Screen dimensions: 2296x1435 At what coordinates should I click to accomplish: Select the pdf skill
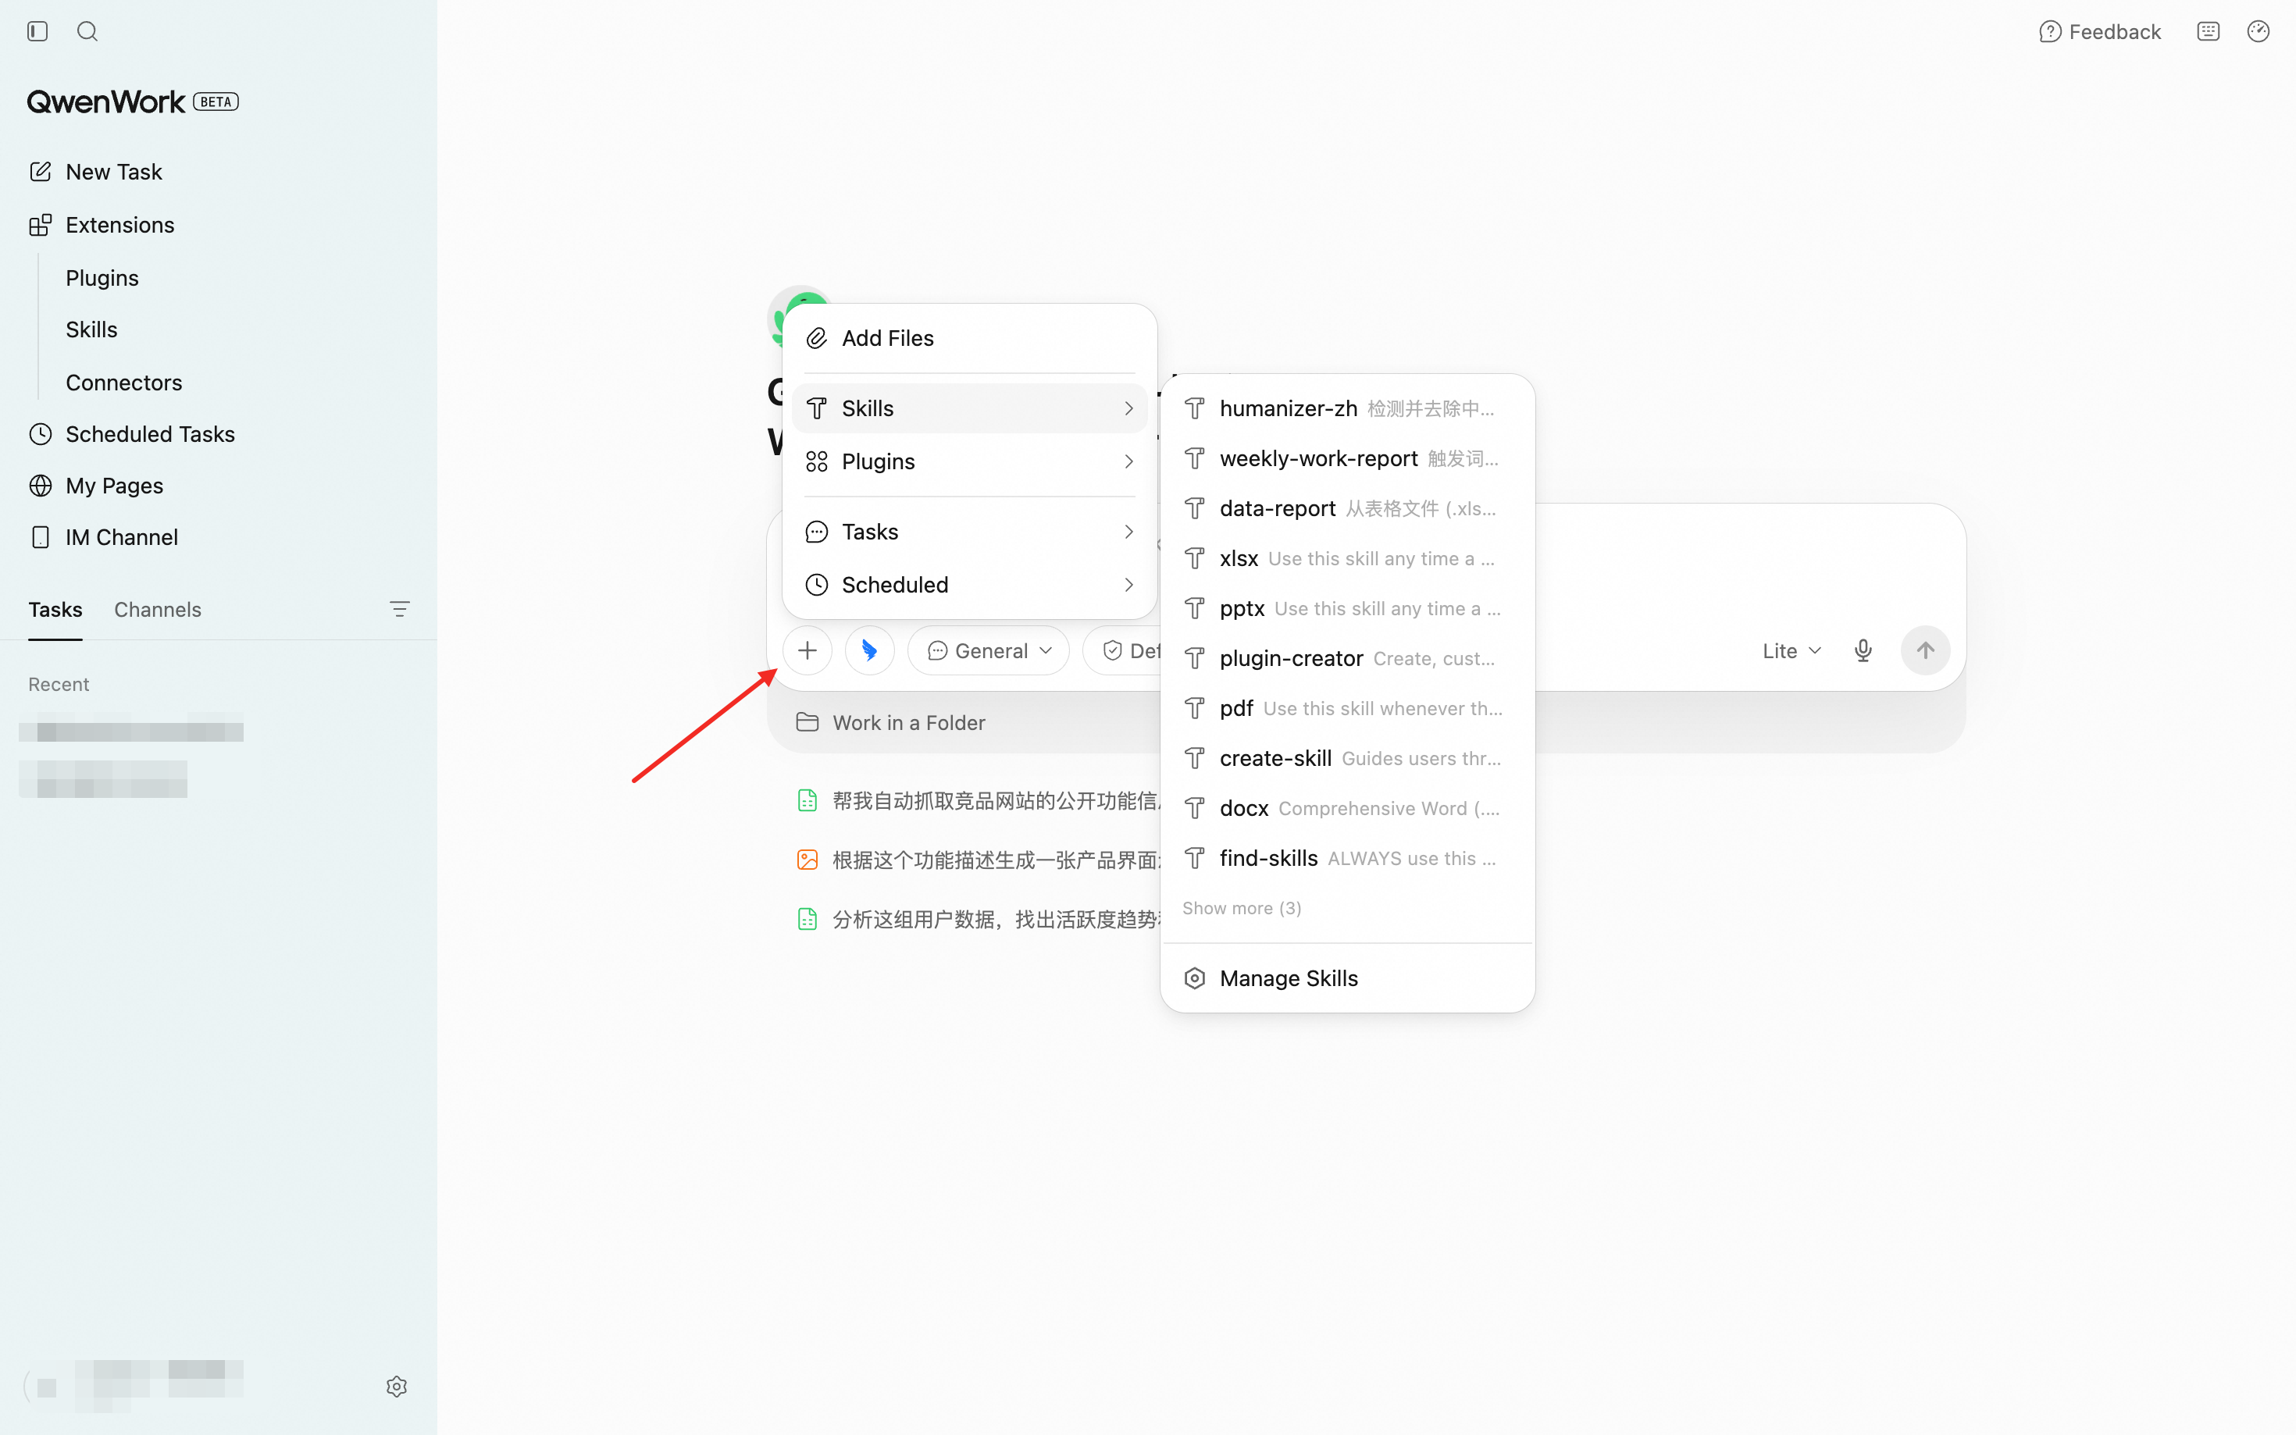pos(1347,709)
